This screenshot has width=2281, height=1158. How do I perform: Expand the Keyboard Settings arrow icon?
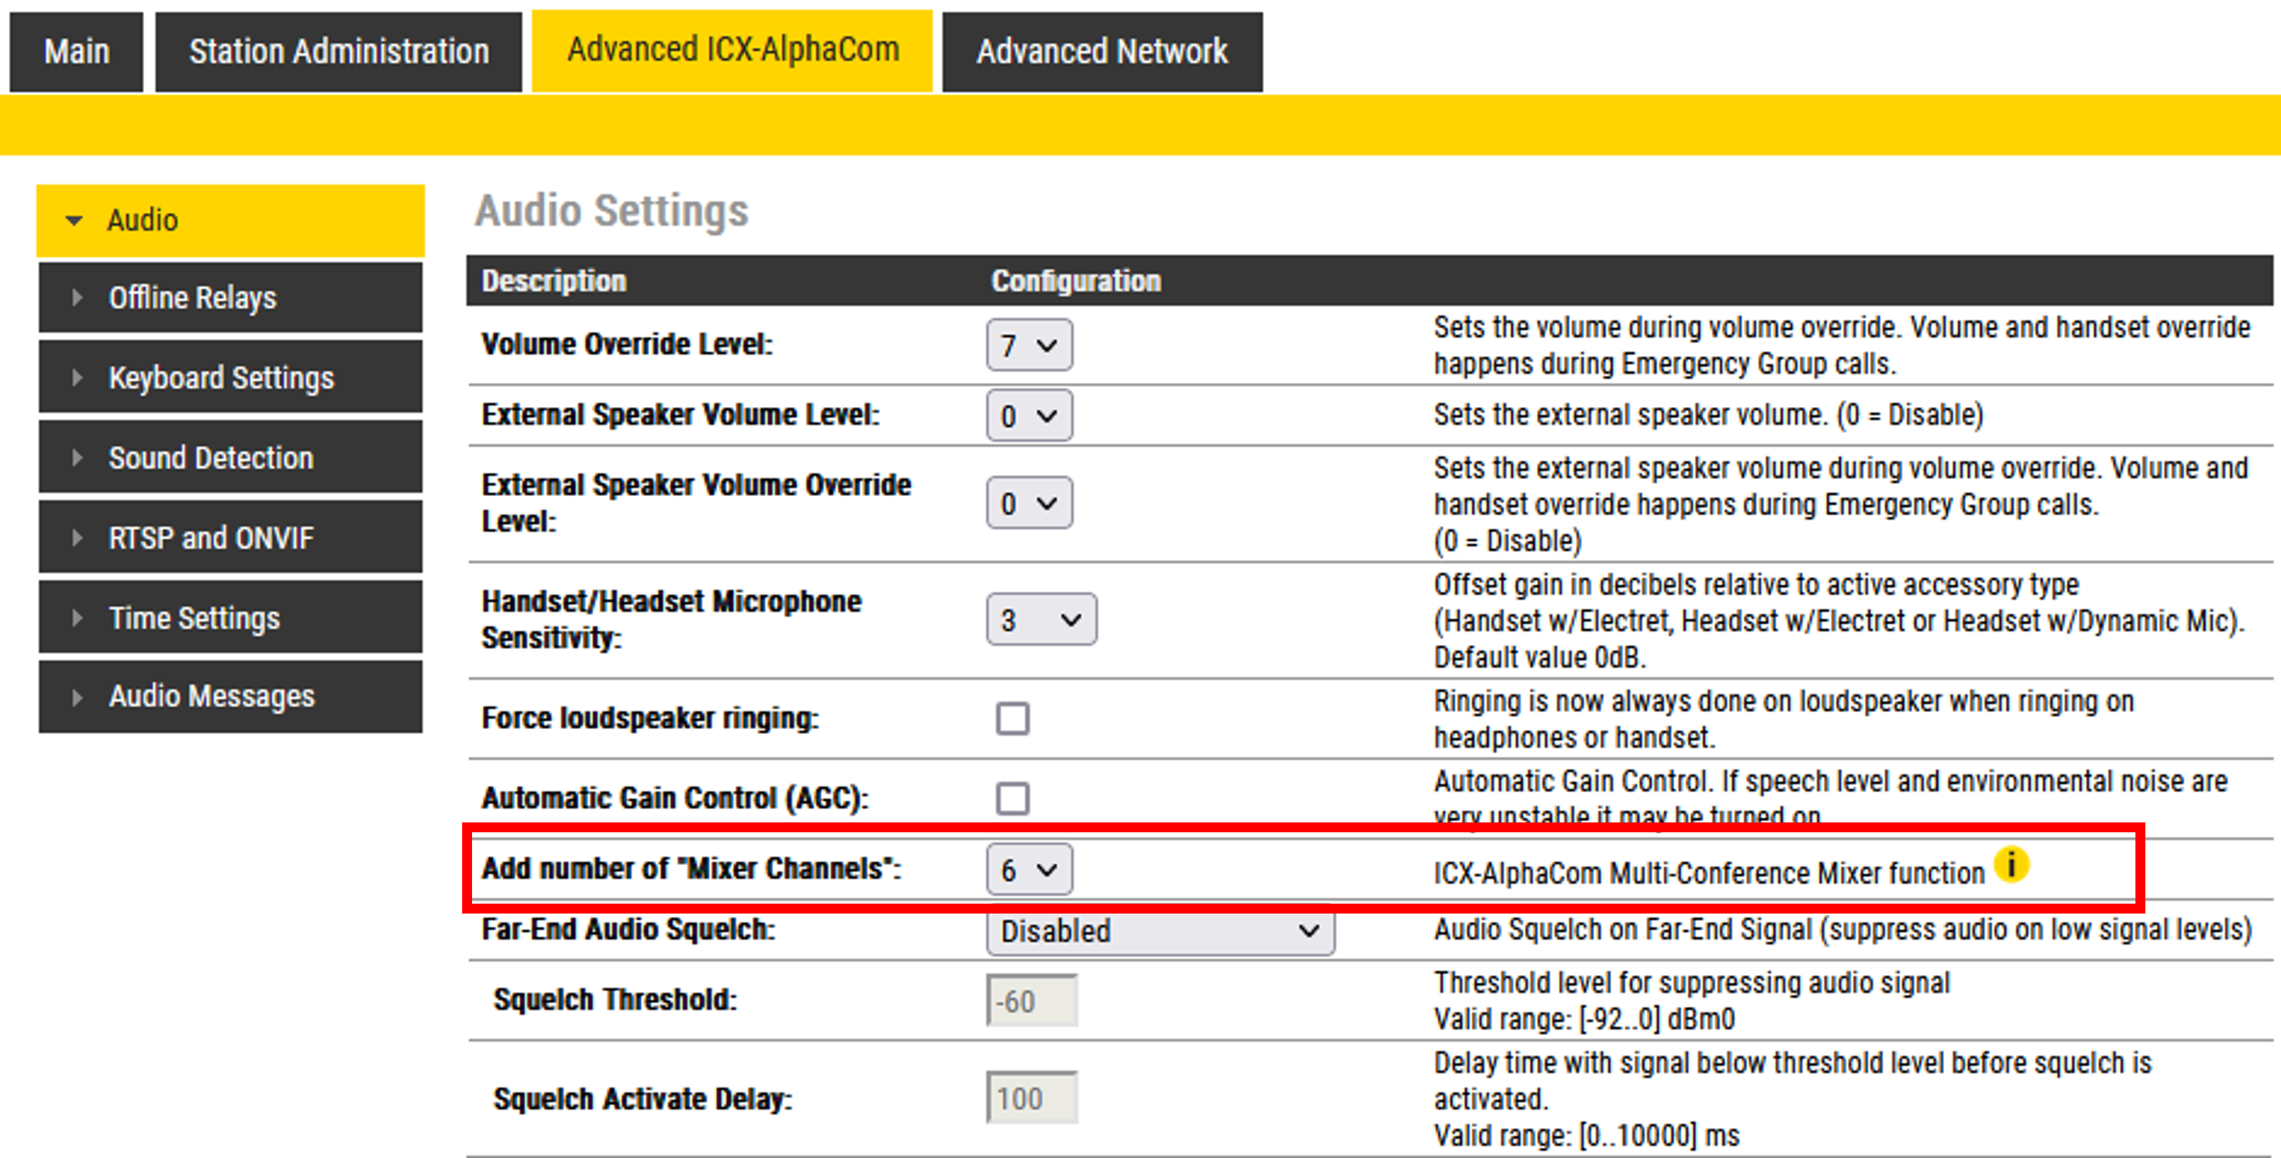tap(77, 378)
